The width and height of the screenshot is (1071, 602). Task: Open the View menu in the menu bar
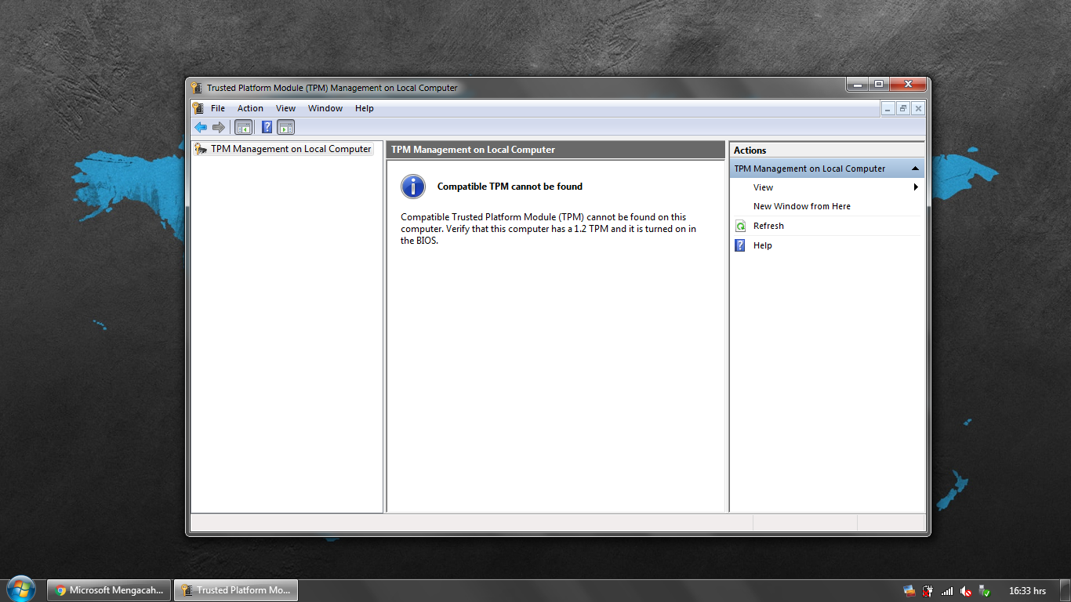coord(285,108)
